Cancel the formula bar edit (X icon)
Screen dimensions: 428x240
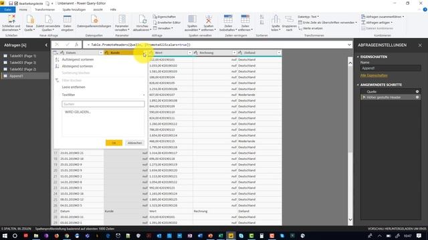pyautogui.click(x=57, y=45)
